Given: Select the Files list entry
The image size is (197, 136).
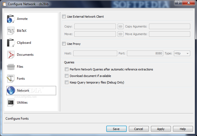Looking at the screenshot, I should pyautogui.click(x=31, y=67).
